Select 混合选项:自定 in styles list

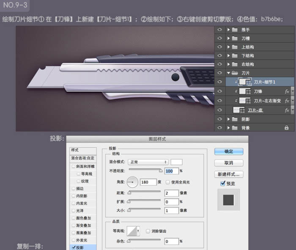click(x=83, y=158)
